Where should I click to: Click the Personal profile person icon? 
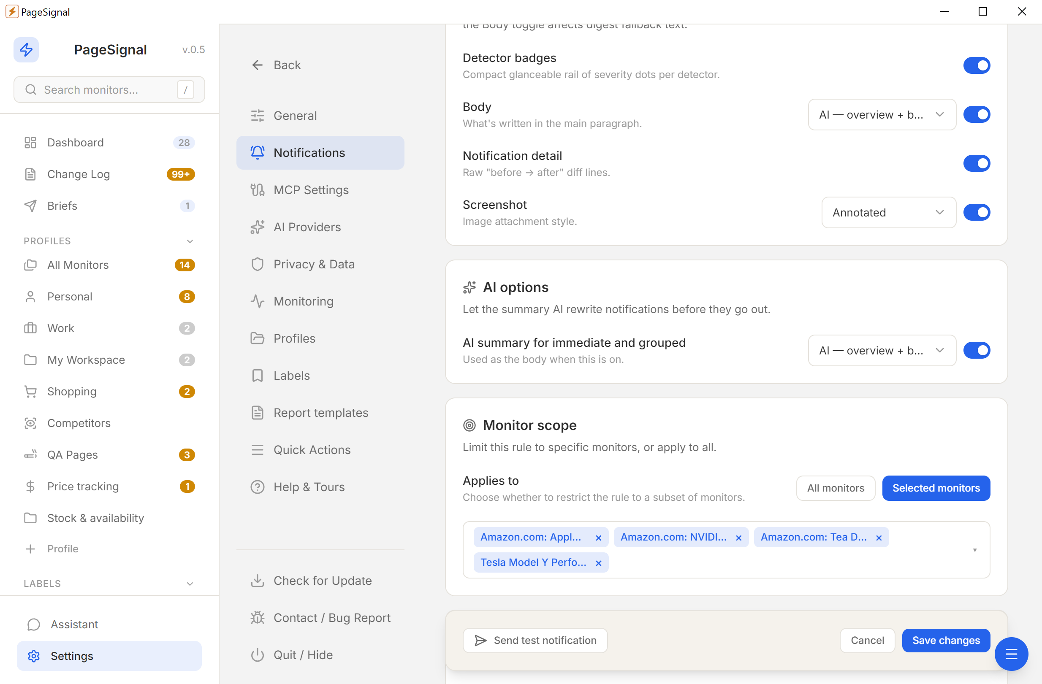pyautogui.click(x=30, y=297)
